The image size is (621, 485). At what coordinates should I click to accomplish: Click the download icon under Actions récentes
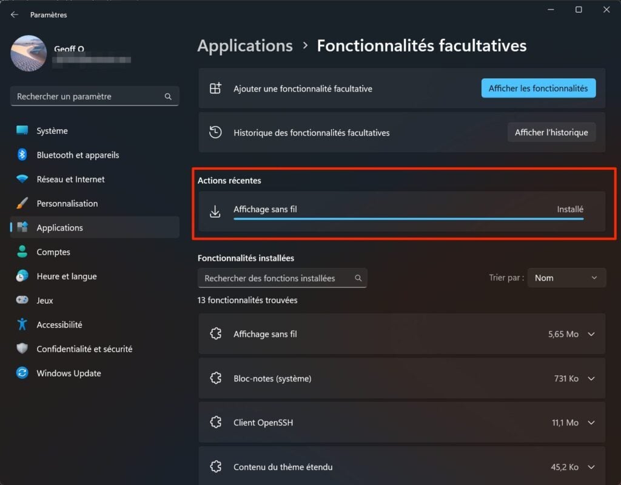click(215, 212)
